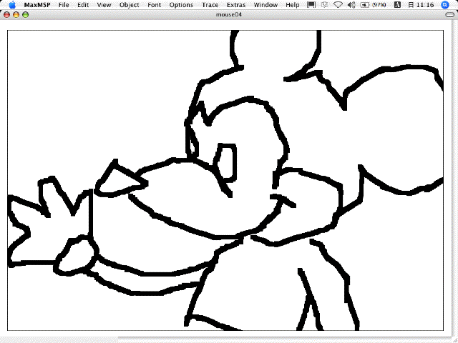Close the mouse04 window with red button
458x343 pixels.
coord(6,14)
